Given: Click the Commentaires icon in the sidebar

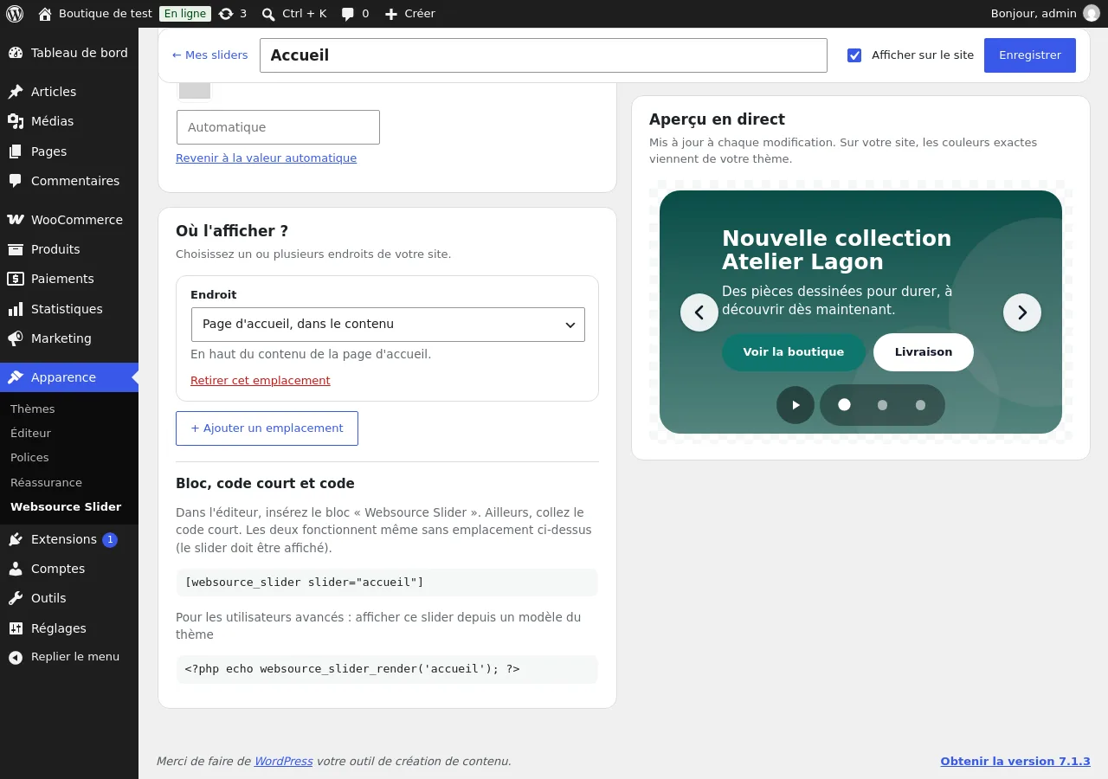Looking at the screenshot, I should click(x=16, y=181).
